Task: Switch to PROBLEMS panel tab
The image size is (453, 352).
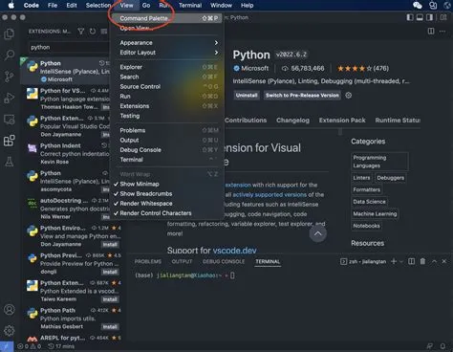Action: pyautogui.click(x=148, y=261)
